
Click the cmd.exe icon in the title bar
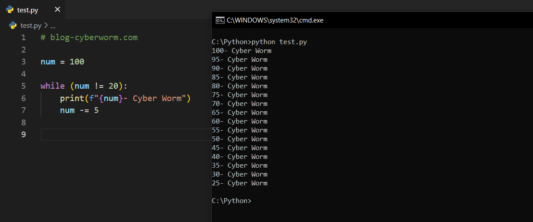[219, 20]
